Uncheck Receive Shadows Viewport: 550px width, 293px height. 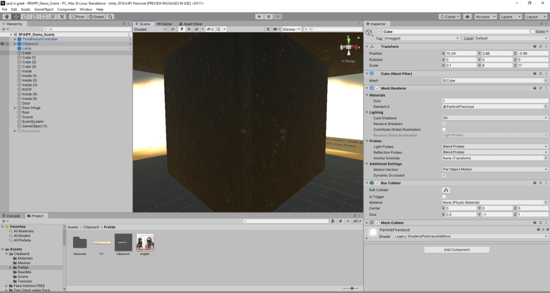click(x=444, y=123)
